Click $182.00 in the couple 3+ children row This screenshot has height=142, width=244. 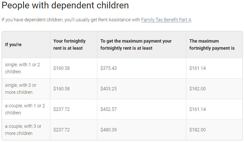click(x=197, y=130)
